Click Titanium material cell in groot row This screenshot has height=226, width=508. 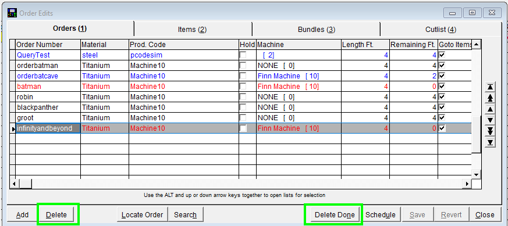pyautogui.click(x=105, y=118)
